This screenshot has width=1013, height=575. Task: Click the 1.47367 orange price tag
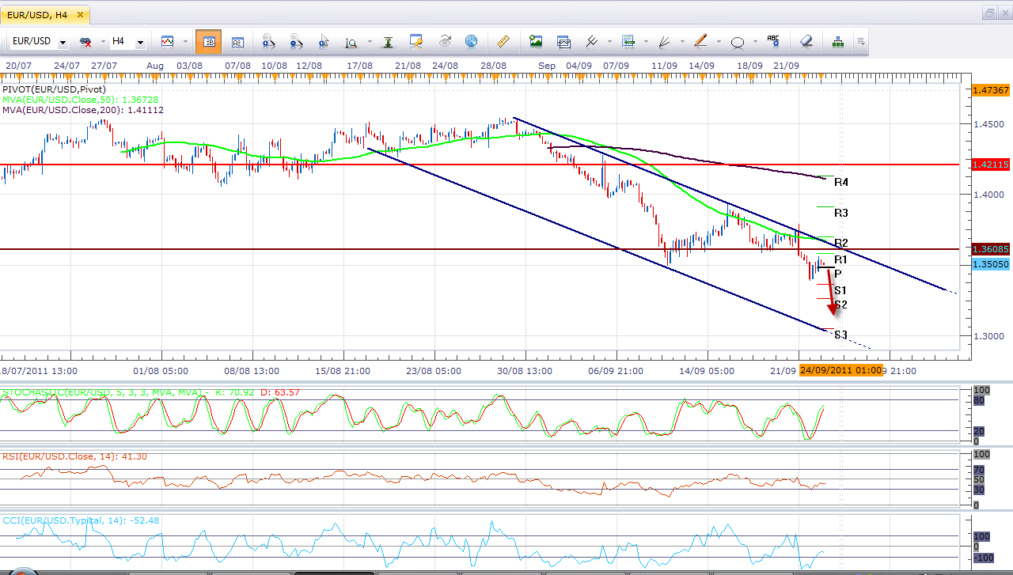989,90
